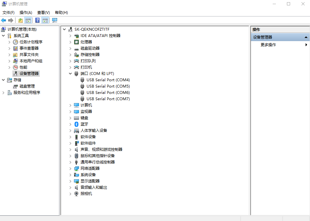The image size is (310, 221).
Task: Click Scan for hardware changes icon
Action: (55, 21)
